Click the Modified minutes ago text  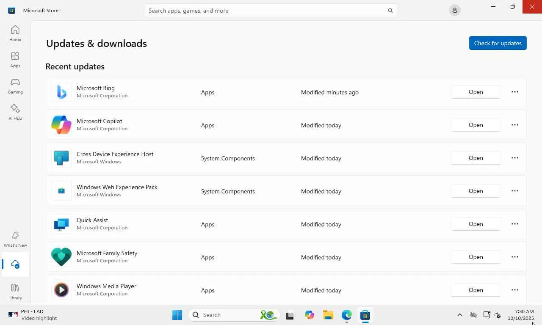(330, 92)
